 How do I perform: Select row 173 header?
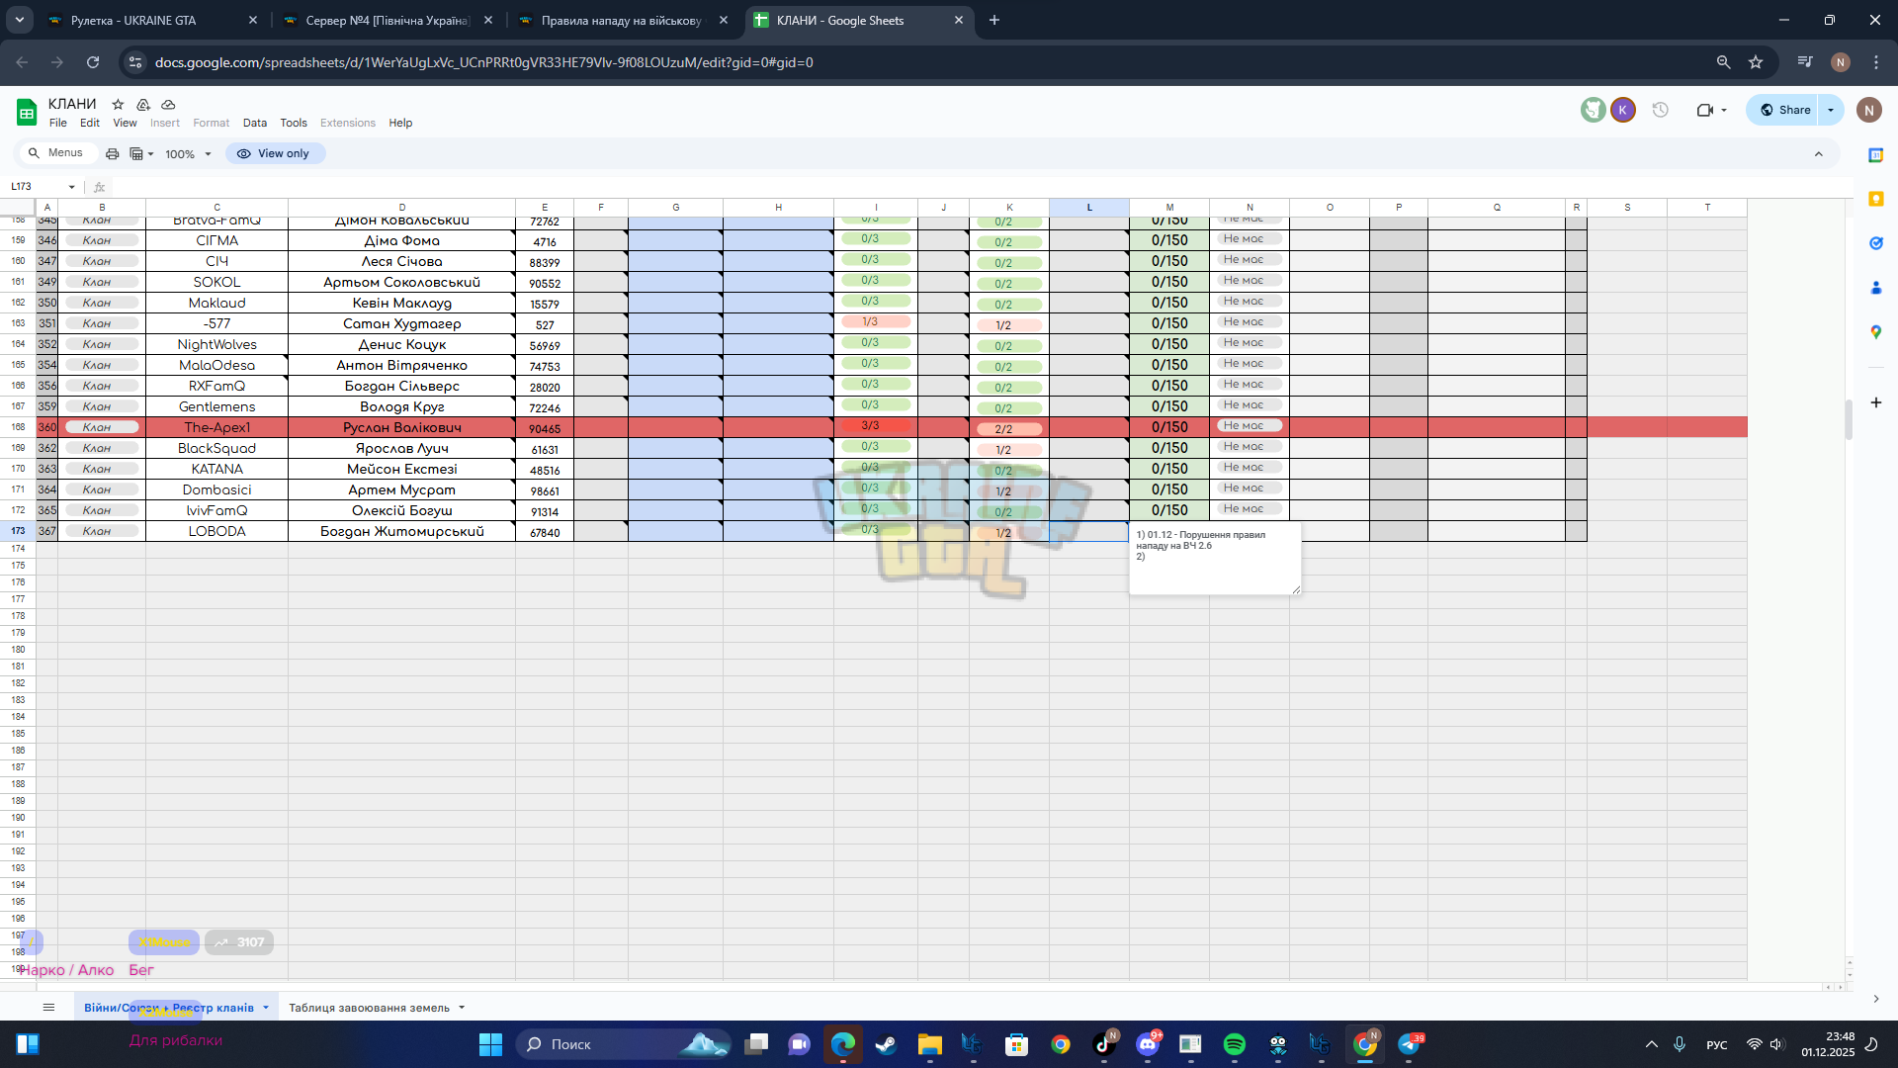[x=18, y=531]
